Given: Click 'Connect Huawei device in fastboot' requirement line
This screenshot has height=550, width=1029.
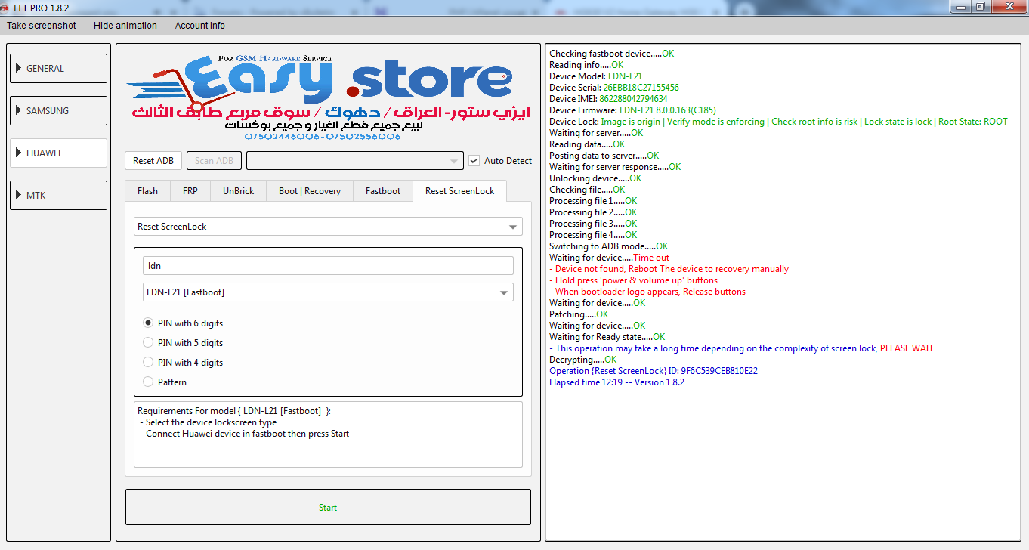Looking at the screenshot, I should click(245, 434).
